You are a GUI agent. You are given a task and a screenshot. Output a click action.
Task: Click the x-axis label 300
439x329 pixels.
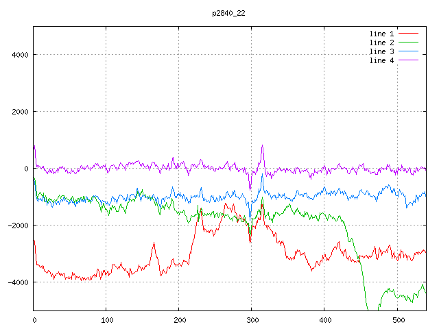(x=252, y=320)
